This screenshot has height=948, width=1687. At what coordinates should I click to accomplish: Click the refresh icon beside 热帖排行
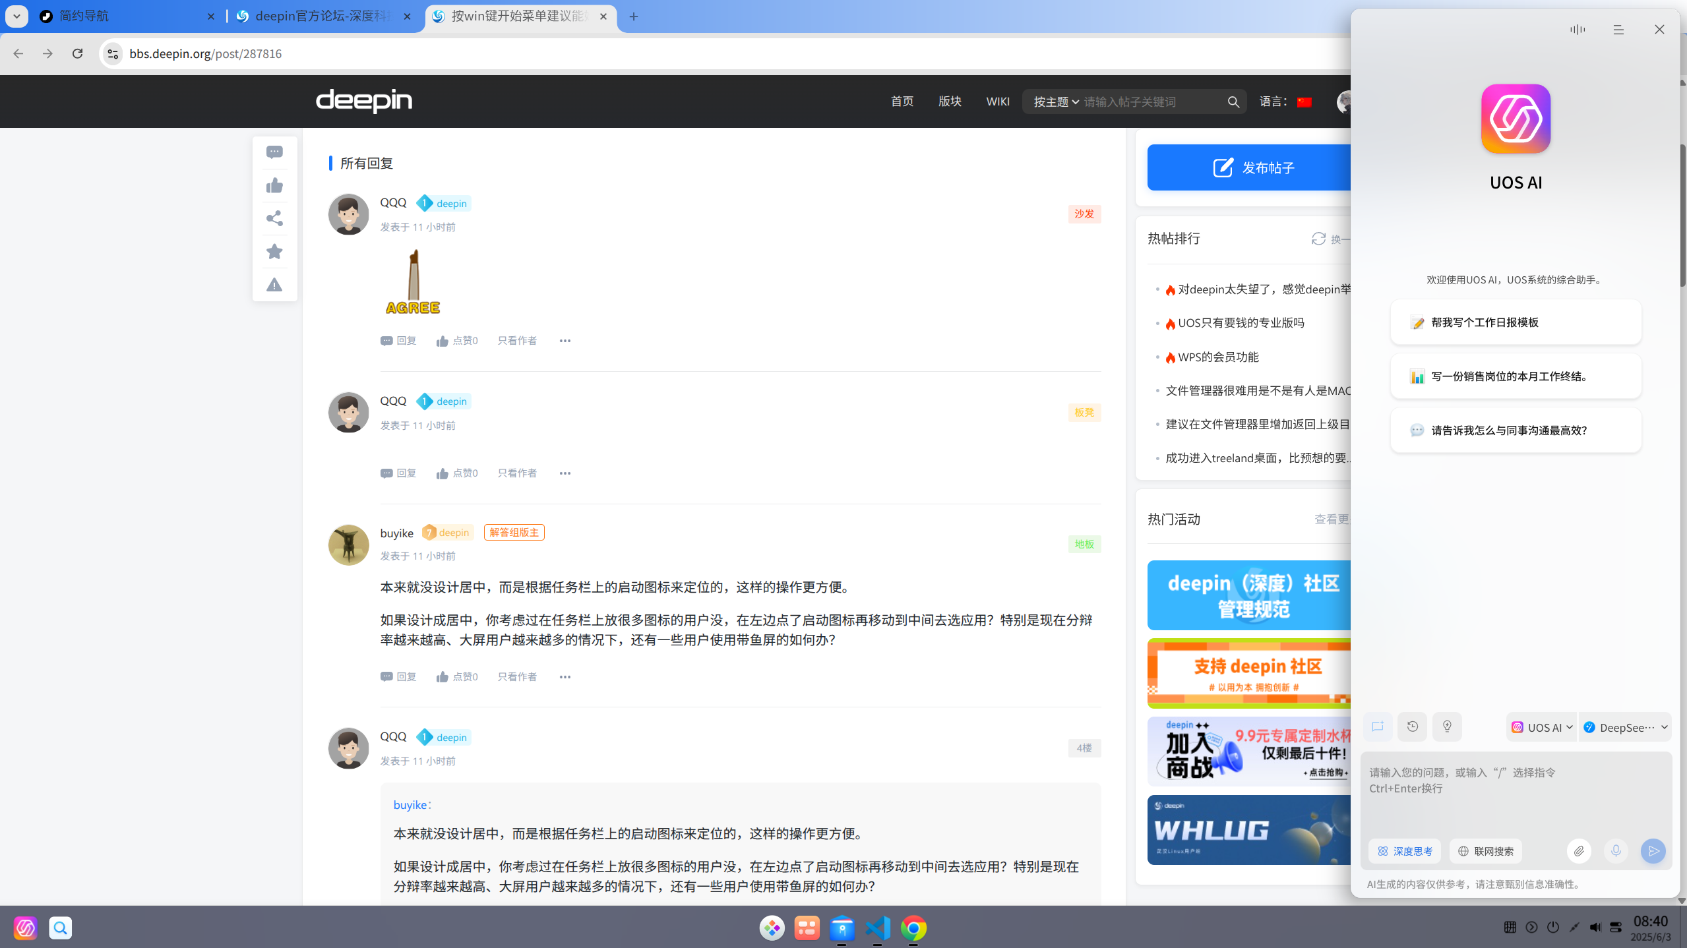pos(1318,239)
